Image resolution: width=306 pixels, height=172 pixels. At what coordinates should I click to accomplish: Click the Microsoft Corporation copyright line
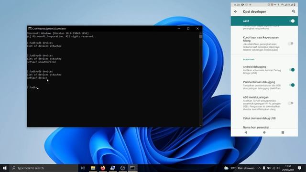(61, 36)
